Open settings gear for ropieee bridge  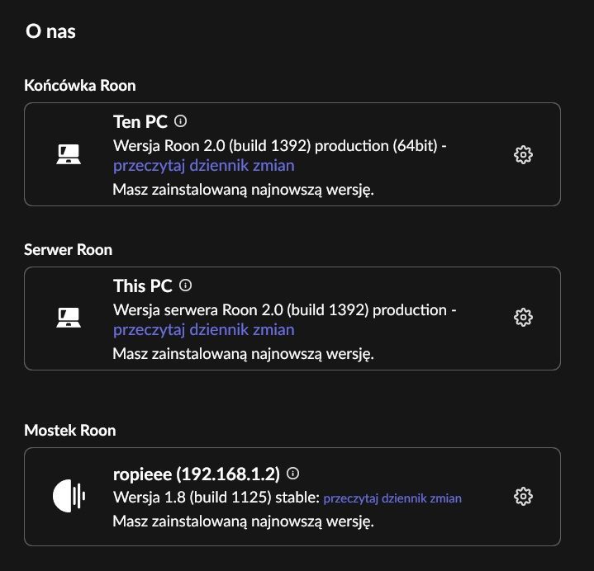click(523, 497)
